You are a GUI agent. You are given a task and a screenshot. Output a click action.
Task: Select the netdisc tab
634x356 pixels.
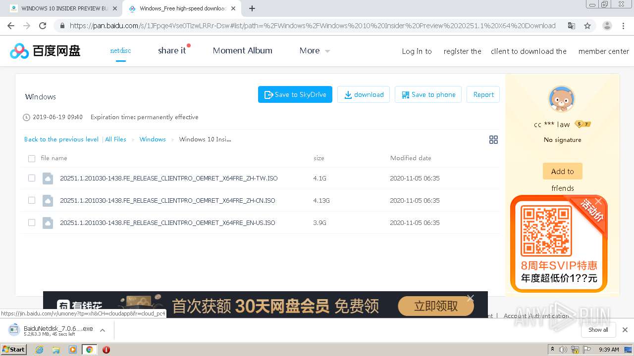pos(120,50)
